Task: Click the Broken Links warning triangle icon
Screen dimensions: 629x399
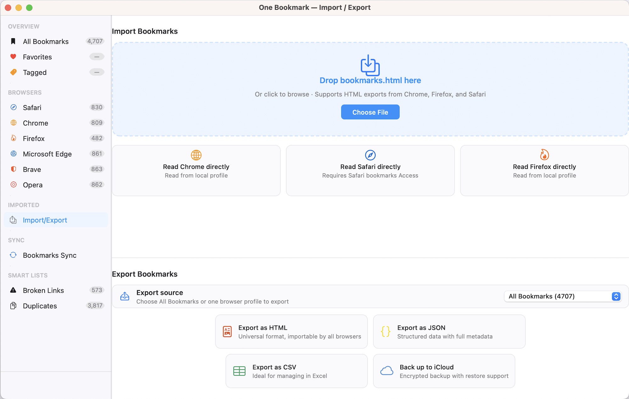Action: click(x=13, y=290)
